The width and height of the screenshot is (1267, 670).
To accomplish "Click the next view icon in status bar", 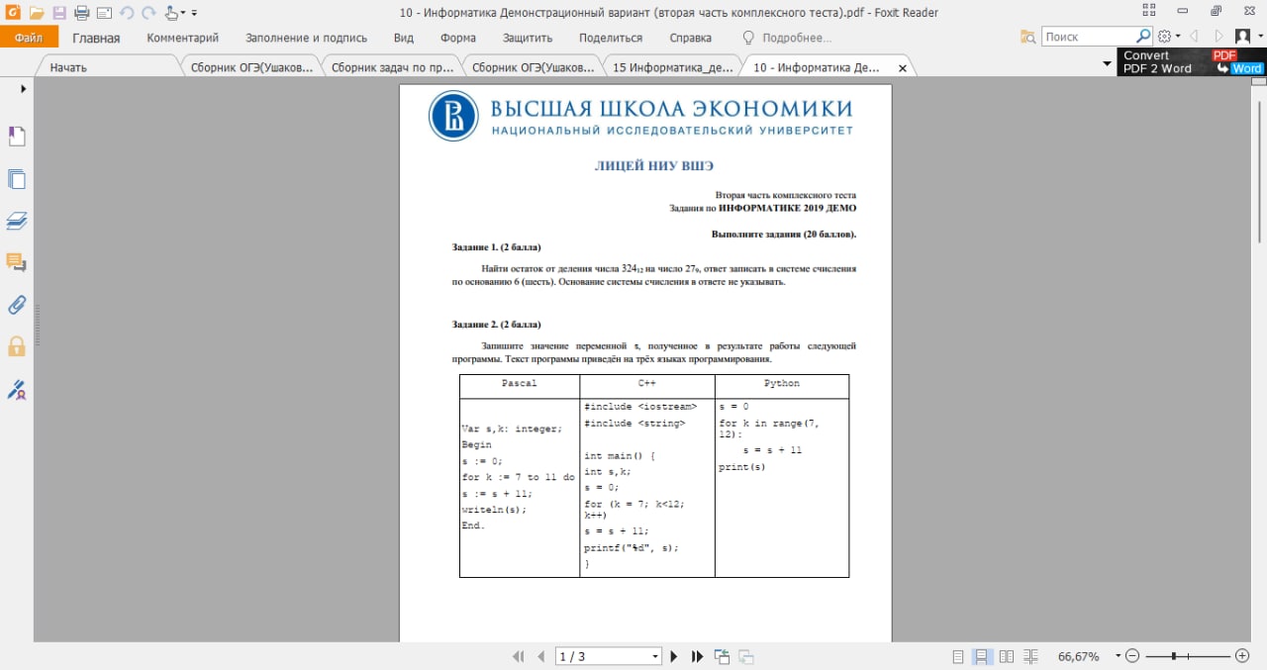I will [x=746, y=656].
